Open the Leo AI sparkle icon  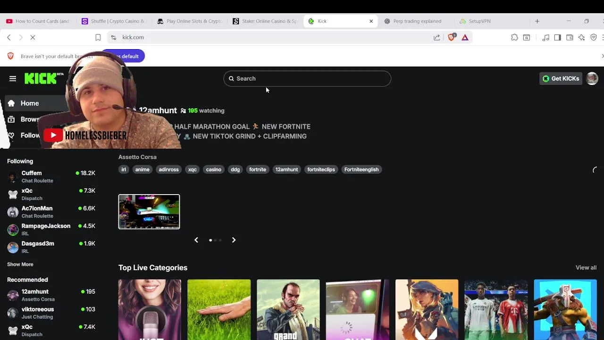581,37
